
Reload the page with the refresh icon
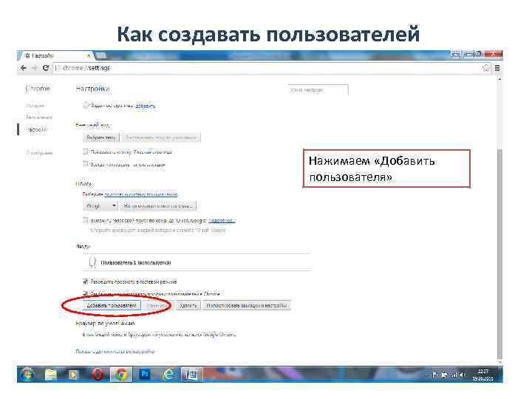tap(46, 68)
